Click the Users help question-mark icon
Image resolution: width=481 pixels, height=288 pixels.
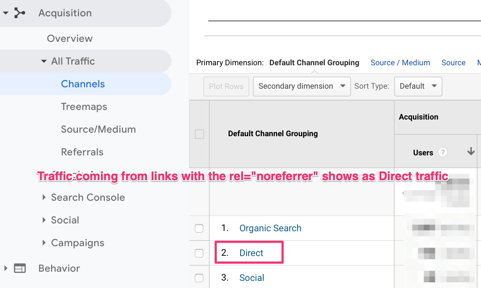click(x=442, y=153)
